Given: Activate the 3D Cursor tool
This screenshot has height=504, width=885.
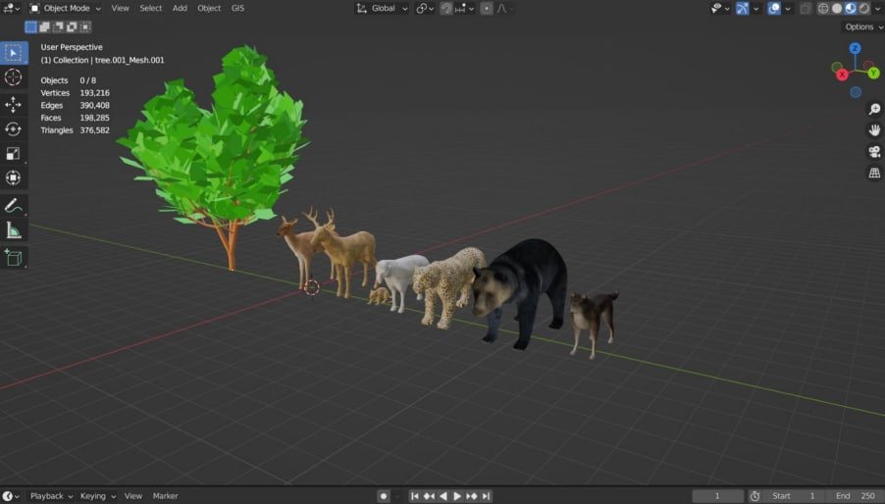Looking at the screenshot, I should [x=14, y=77].
